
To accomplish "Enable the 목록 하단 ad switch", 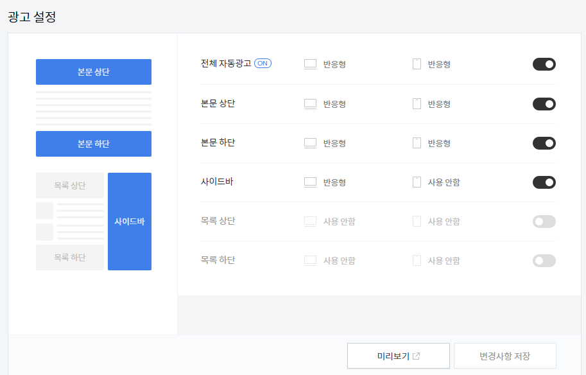I will pyautogui.click(x=544, y=261).
